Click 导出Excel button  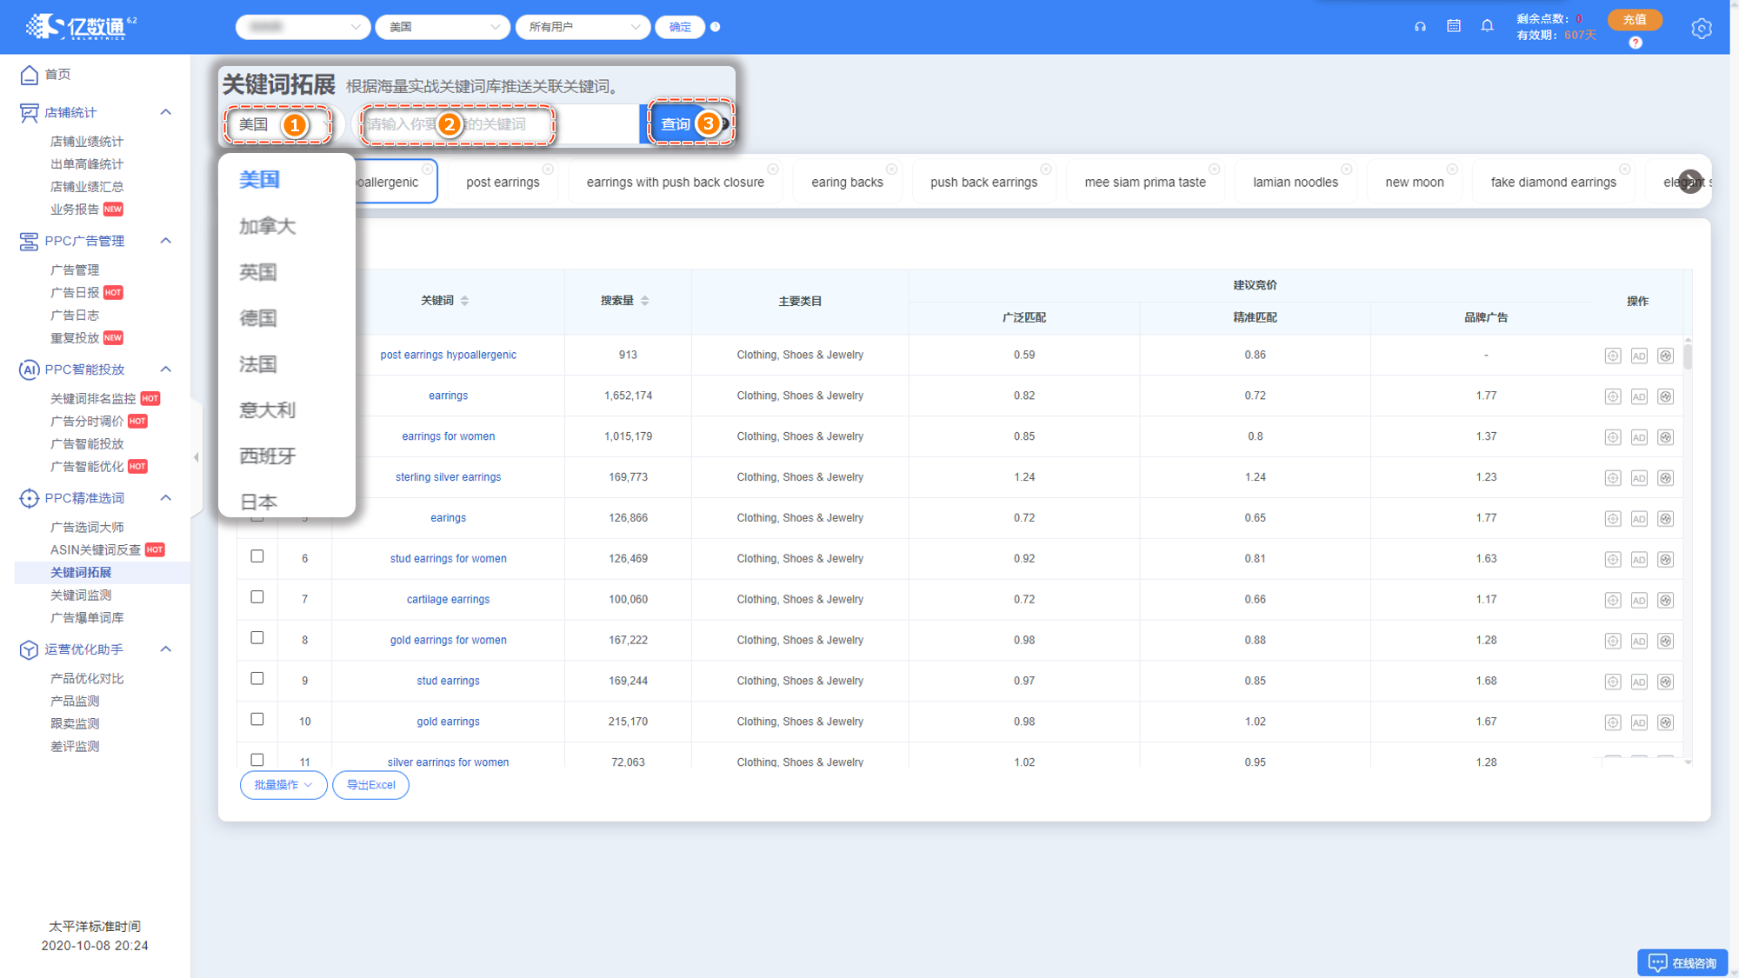coord(371,785)
